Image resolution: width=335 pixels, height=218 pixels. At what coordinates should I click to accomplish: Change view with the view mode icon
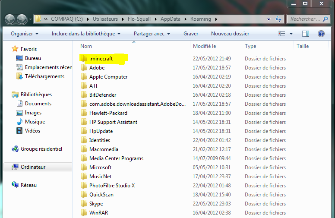281,34
